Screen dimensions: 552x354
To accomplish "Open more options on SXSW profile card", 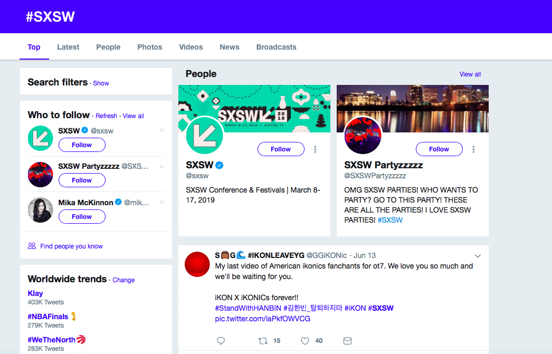I will click(x=315, y=149).
